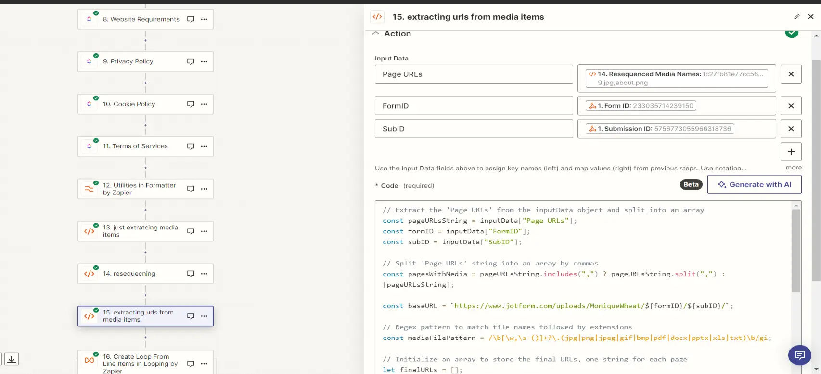Open more options for step 14 resequencing
The height and width of the screenshot is (374, 821).
(x=204, y=273)
